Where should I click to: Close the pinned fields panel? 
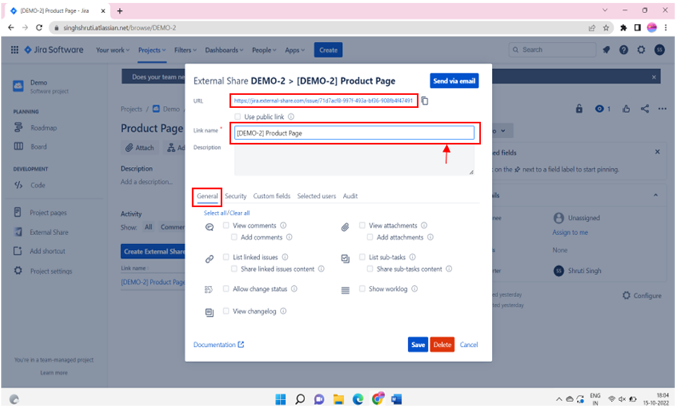pos(658,152)
